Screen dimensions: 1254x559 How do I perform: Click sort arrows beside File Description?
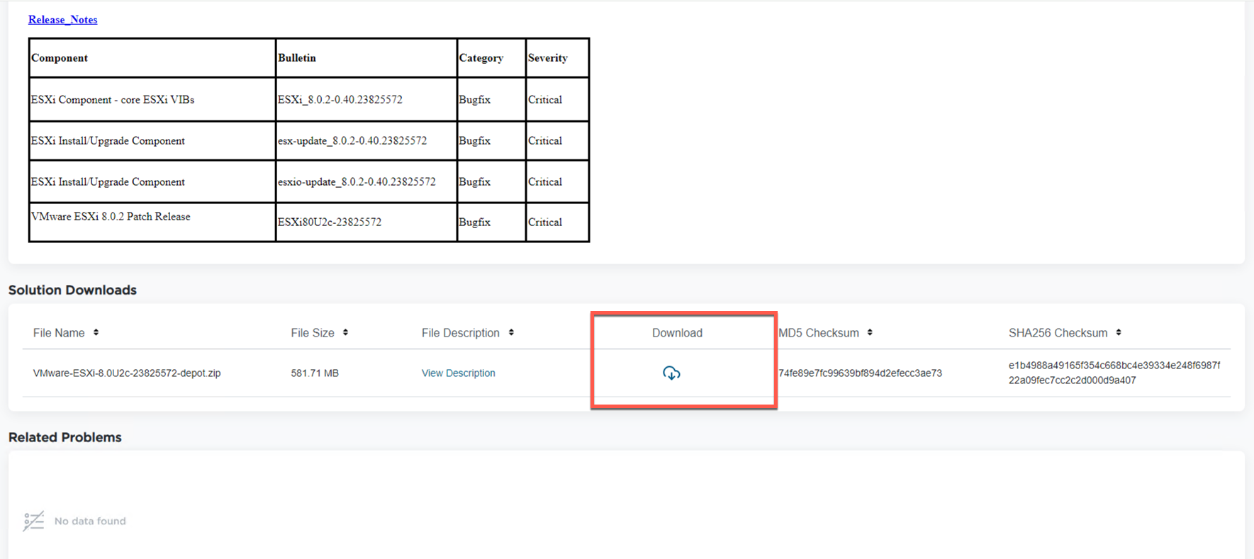(511, 332)
